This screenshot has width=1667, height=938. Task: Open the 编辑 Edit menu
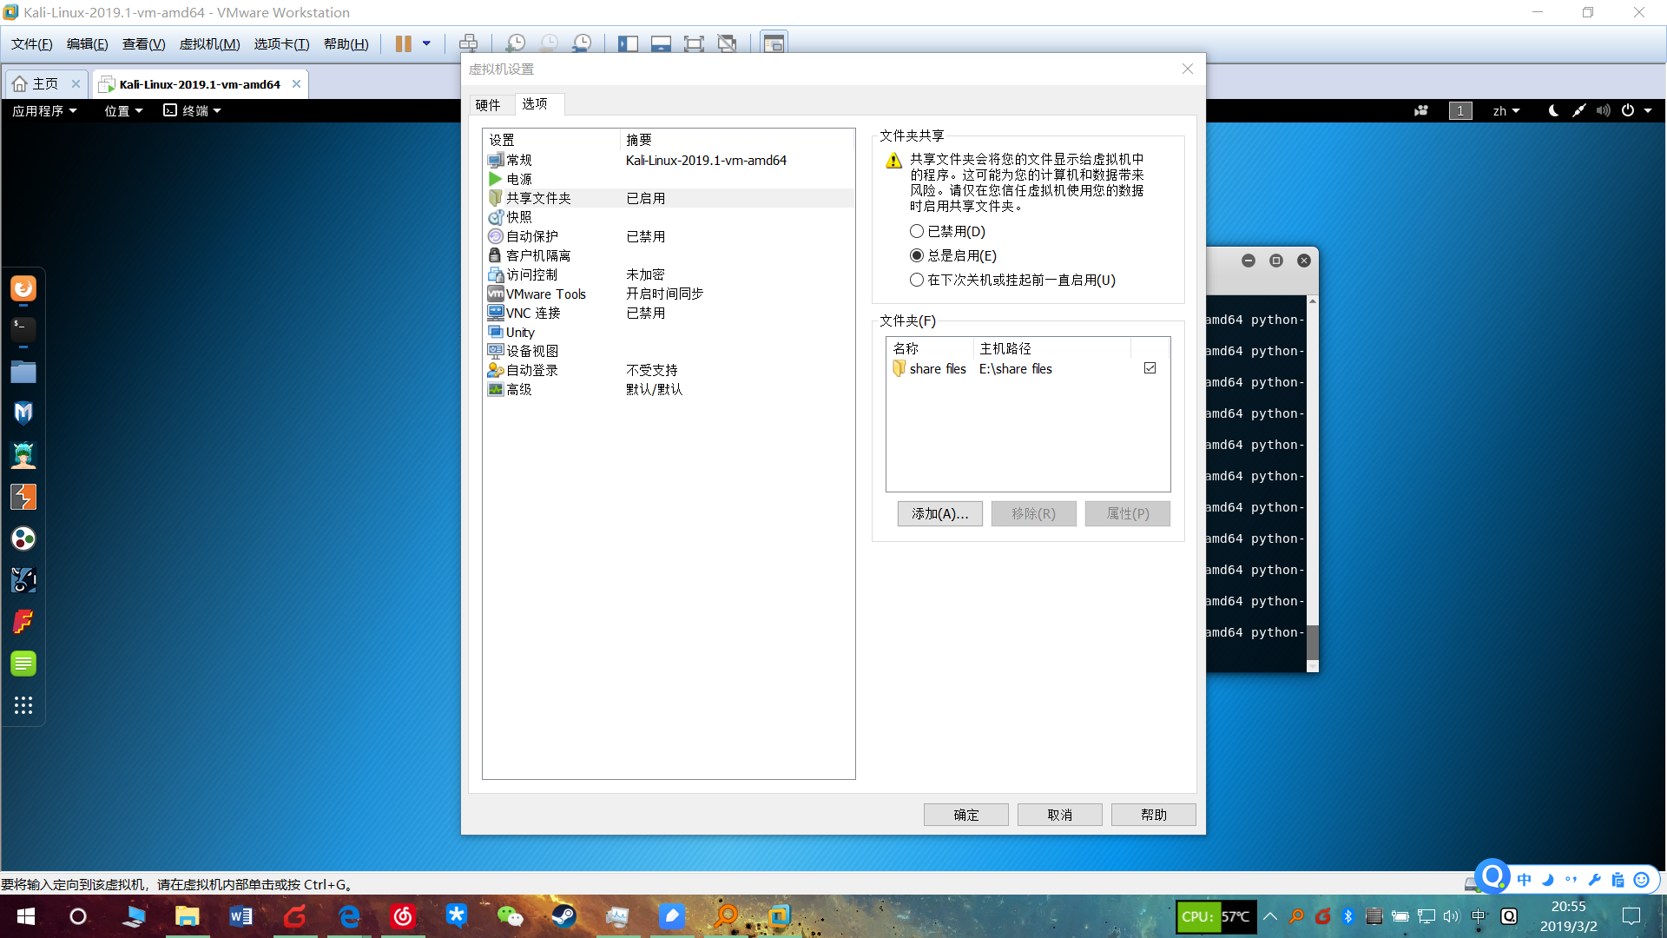coord(87,44)
